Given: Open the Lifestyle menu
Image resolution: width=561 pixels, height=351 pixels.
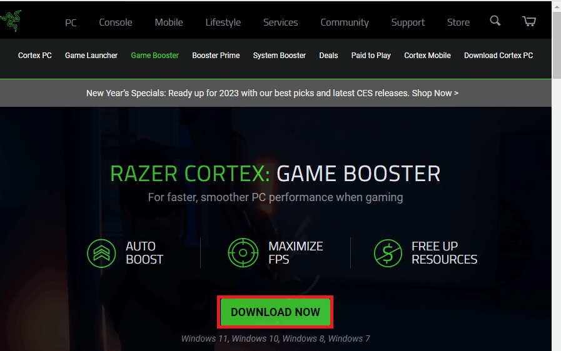Looking at the screenshot, I should (x=223, y=23).
